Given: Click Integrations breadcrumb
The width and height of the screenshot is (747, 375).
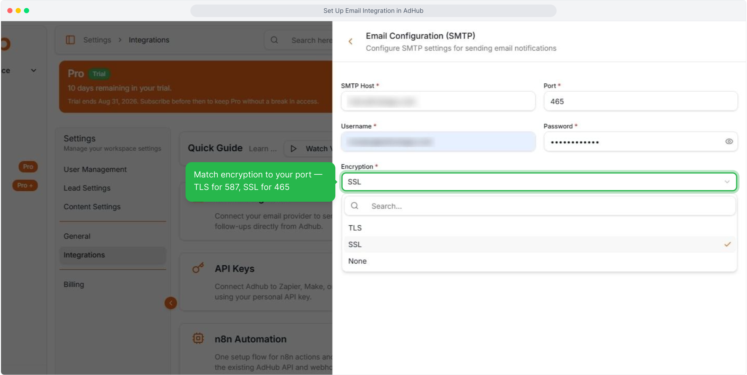Looking at the screenshot, I should pos(149,40).
